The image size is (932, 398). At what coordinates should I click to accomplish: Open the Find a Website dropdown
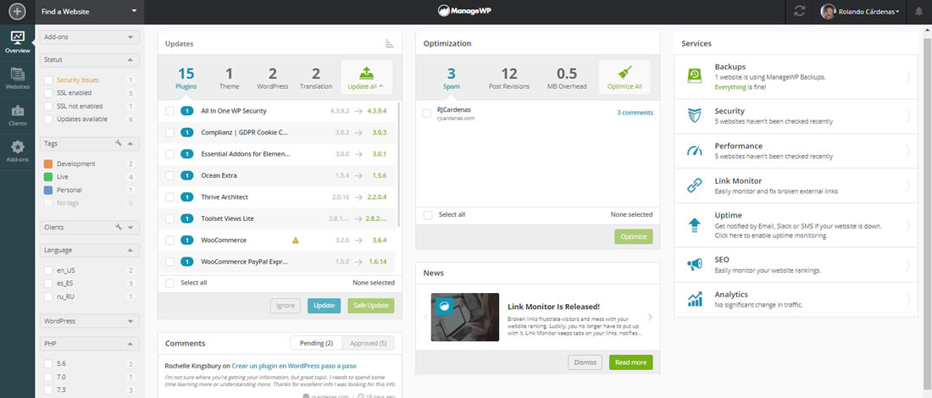89,11
